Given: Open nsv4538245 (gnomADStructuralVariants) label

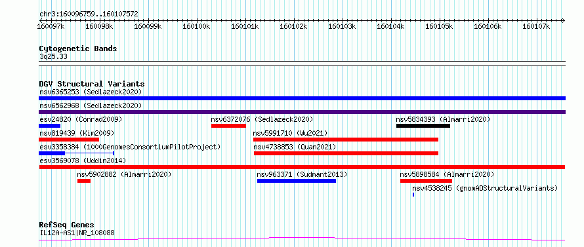Looking at the screenshot, I should coord(485,188).
